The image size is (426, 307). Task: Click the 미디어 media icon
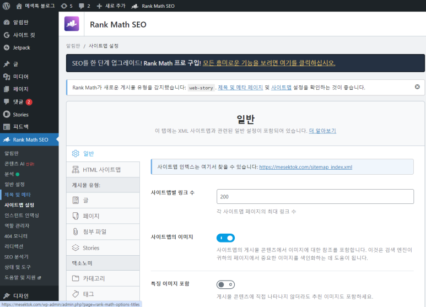pyautogui.click(x=7, y=77)
